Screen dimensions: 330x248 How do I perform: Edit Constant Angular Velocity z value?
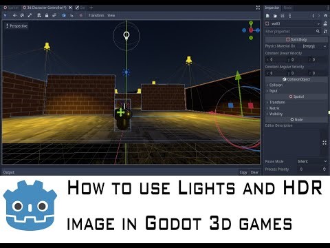(x=318, y=73)
